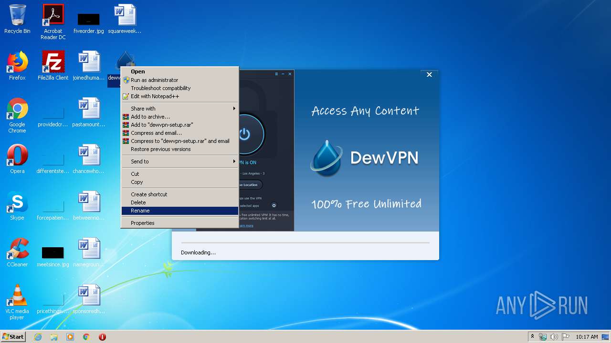This screenshot has height=343, width=611.
Task: Select the VLC media player shortcut
Action: pos(17,302)
